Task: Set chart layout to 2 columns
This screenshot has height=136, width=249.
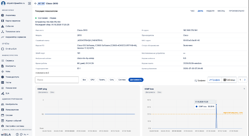Action: click(x=245, y=80)
